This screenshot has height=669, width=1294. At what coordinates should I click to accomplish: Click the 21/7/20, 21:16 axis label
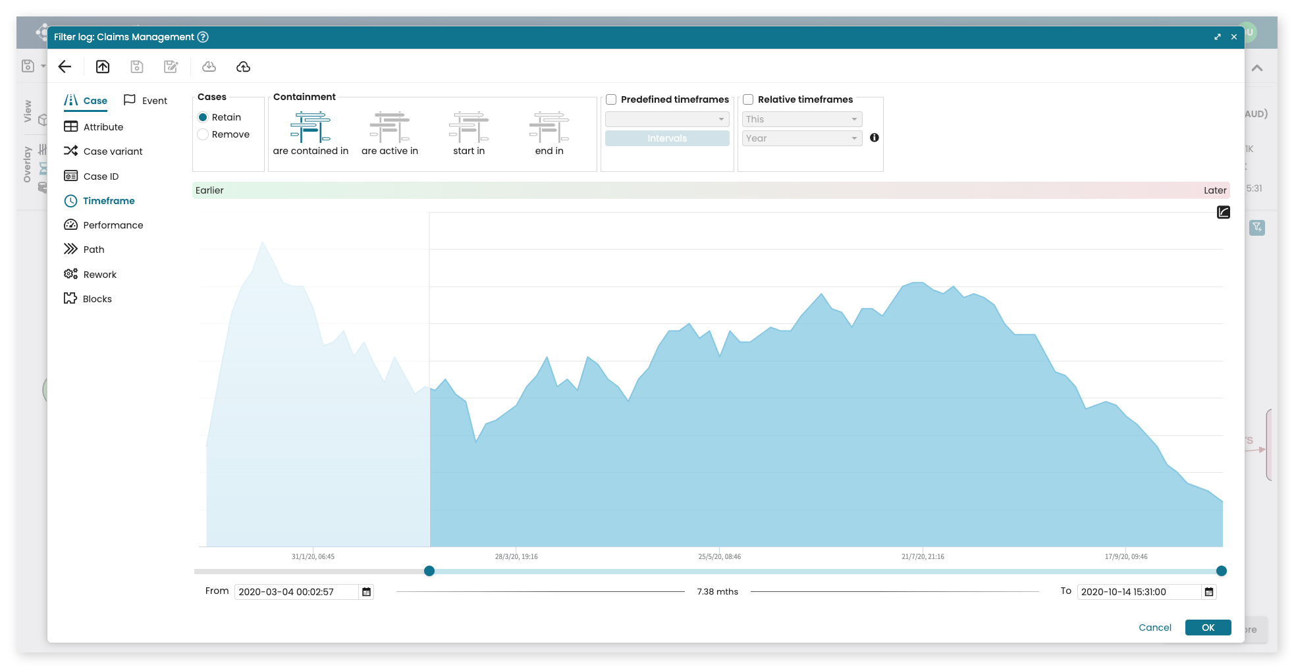(x=923, y=557)
